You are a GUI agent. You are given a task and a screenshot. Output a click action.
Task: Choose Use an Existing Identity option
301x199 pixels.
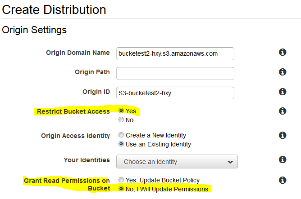point(121,144)
